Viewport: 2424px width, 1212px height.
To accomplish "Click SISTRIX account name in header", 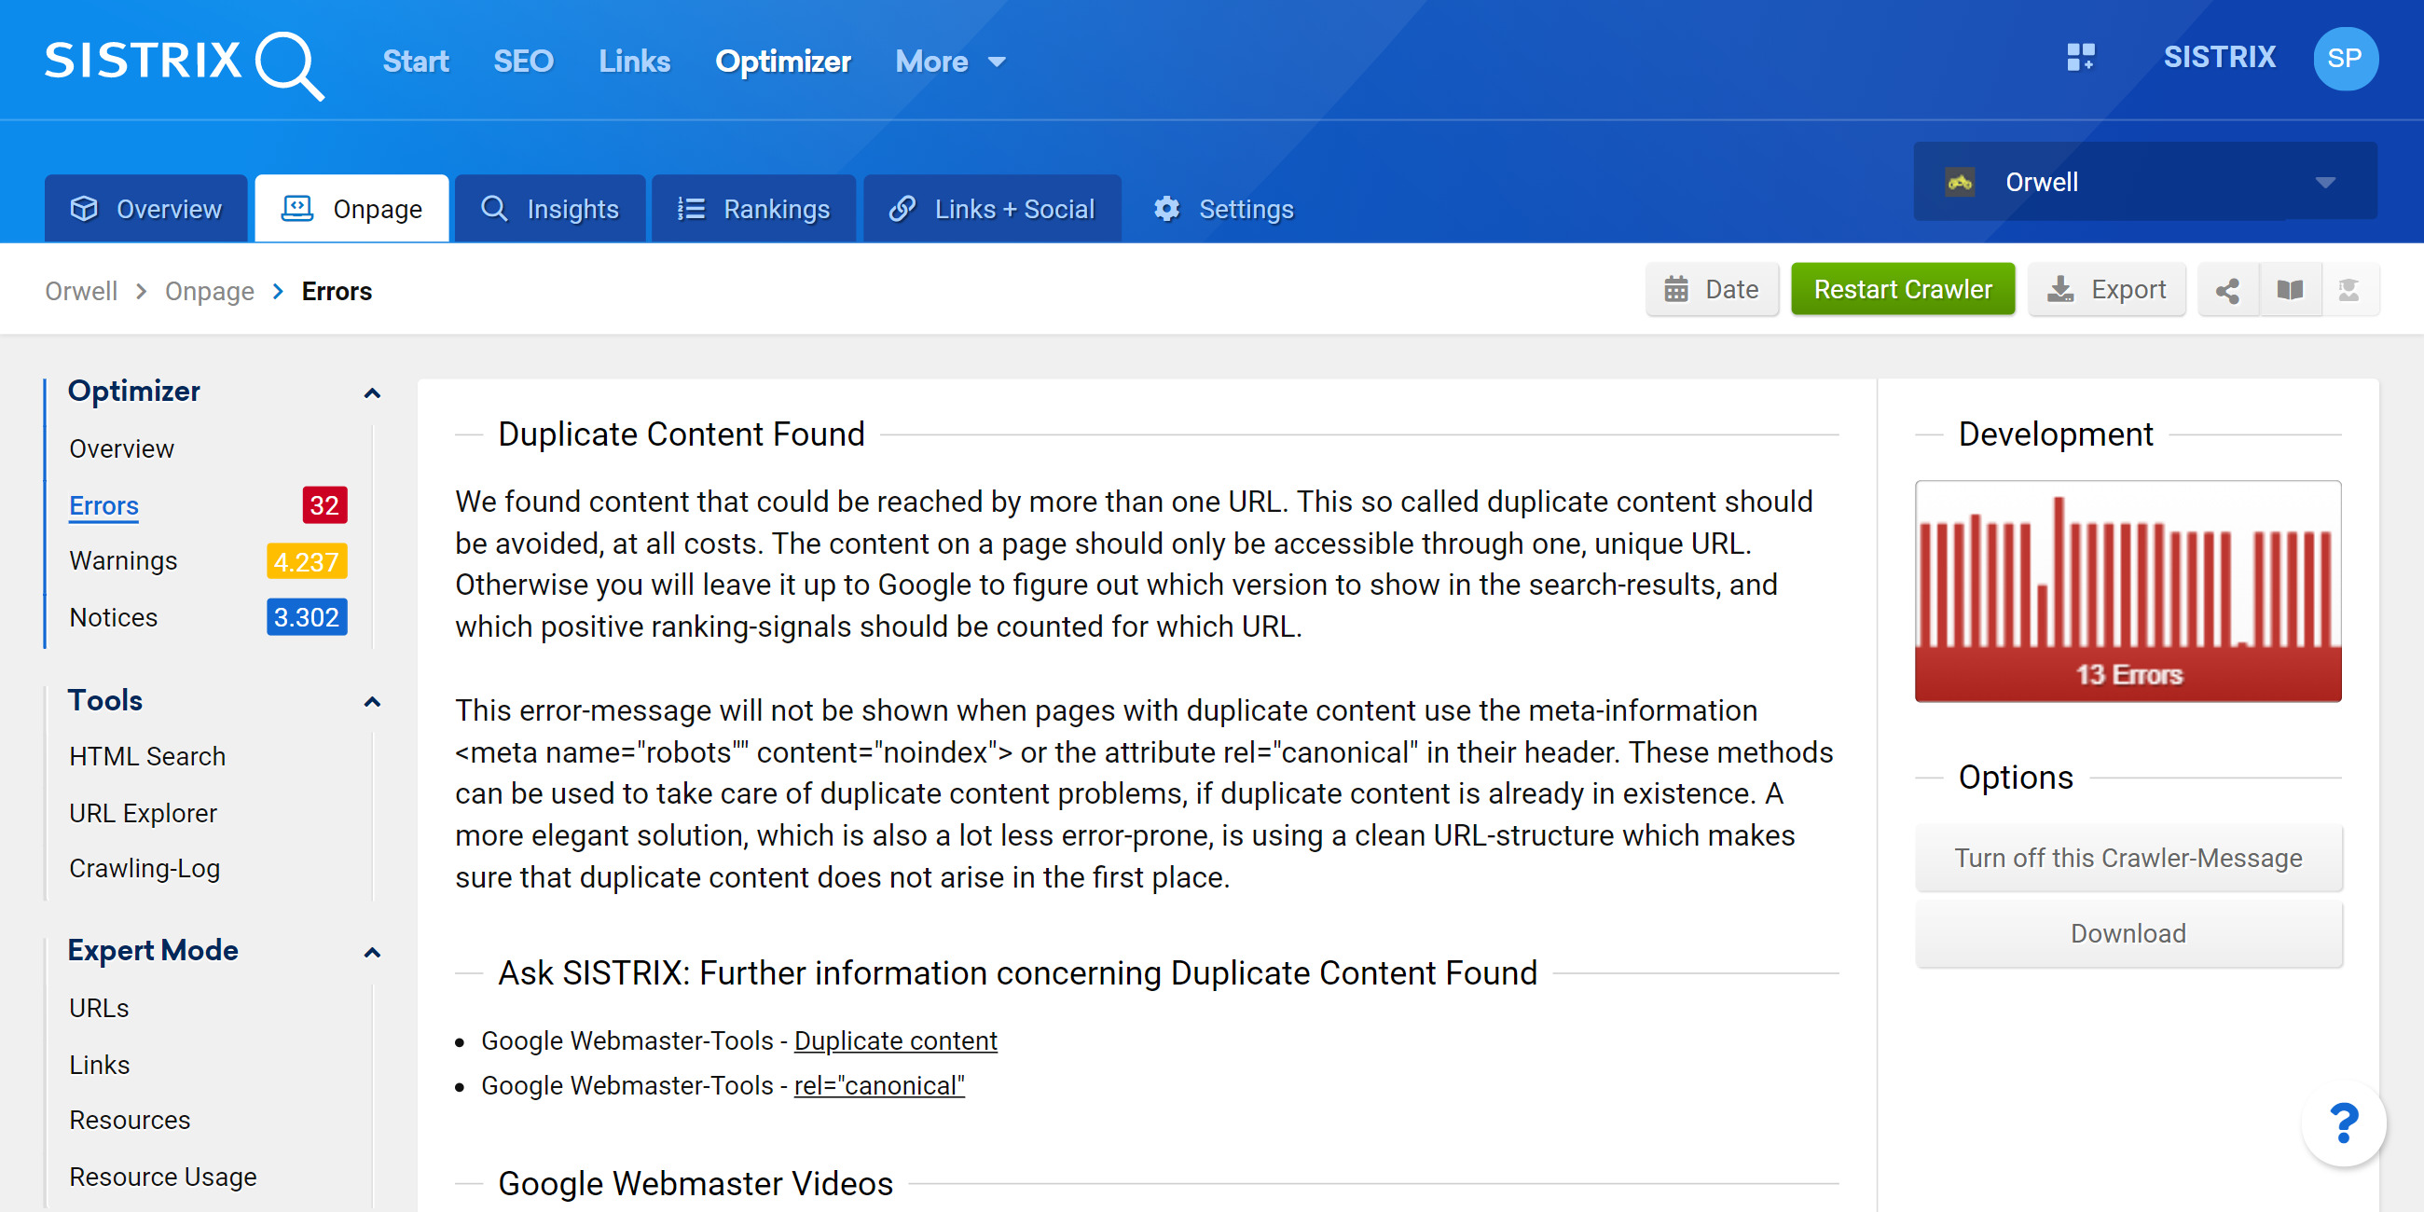I will click(2219, 58).
